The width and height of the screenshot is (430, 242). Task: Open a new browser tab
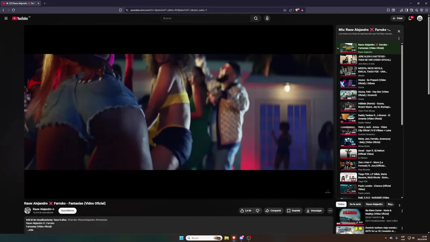44,3
